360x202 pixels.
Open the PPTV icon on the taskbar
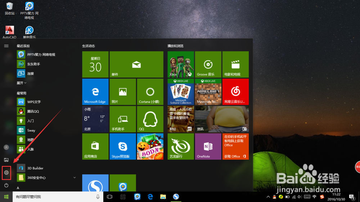coord(137,197)
